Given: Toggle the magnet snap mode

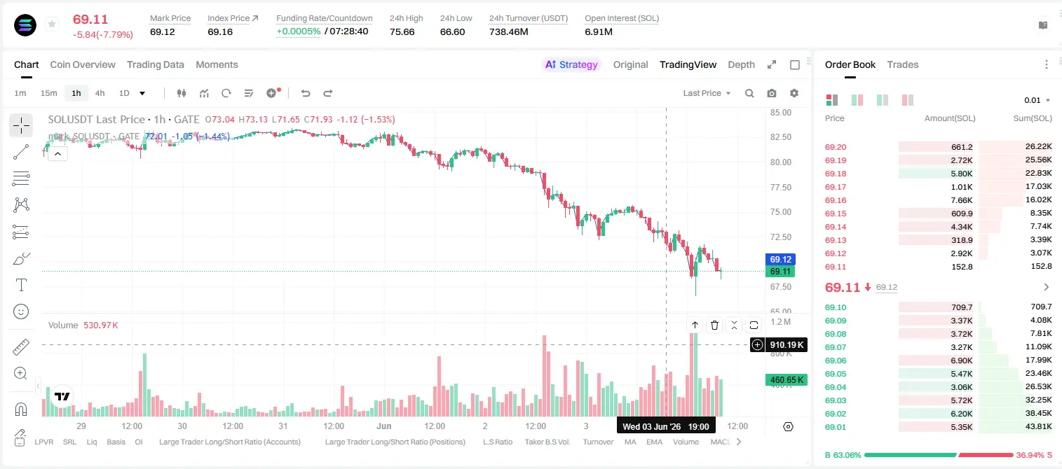Looking at the screenshot, I should click(x=21, y=409).
